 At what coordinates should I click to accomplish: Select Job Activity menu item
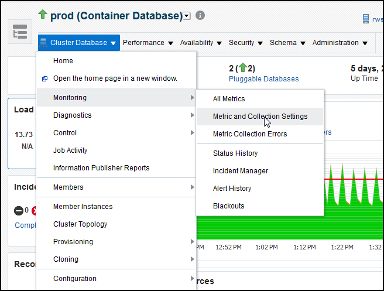(70, 150)
